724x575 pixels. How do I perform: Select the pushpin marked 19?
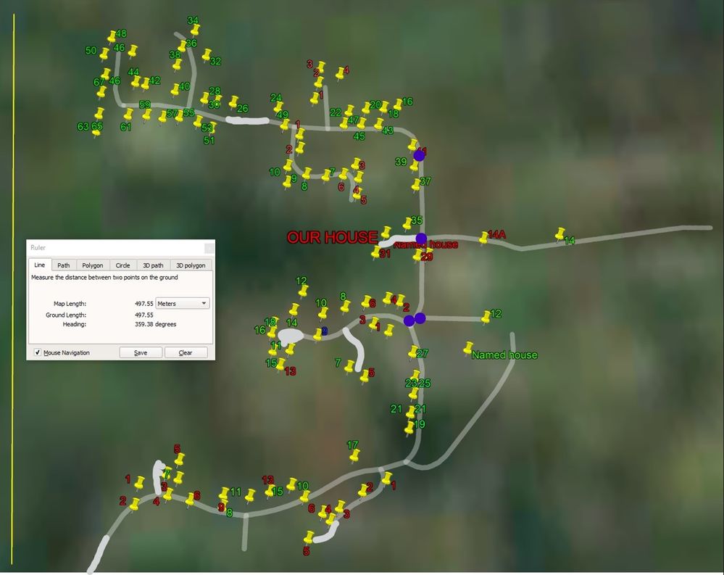(409, 428)
